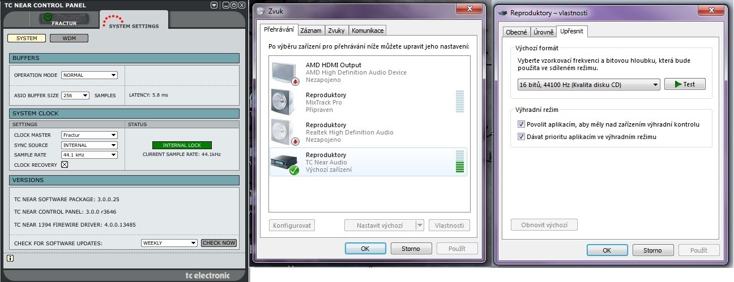This screenshot has height=282, width=734.
Task: Switch to the Záznam tab
Action: click(311, 31)
